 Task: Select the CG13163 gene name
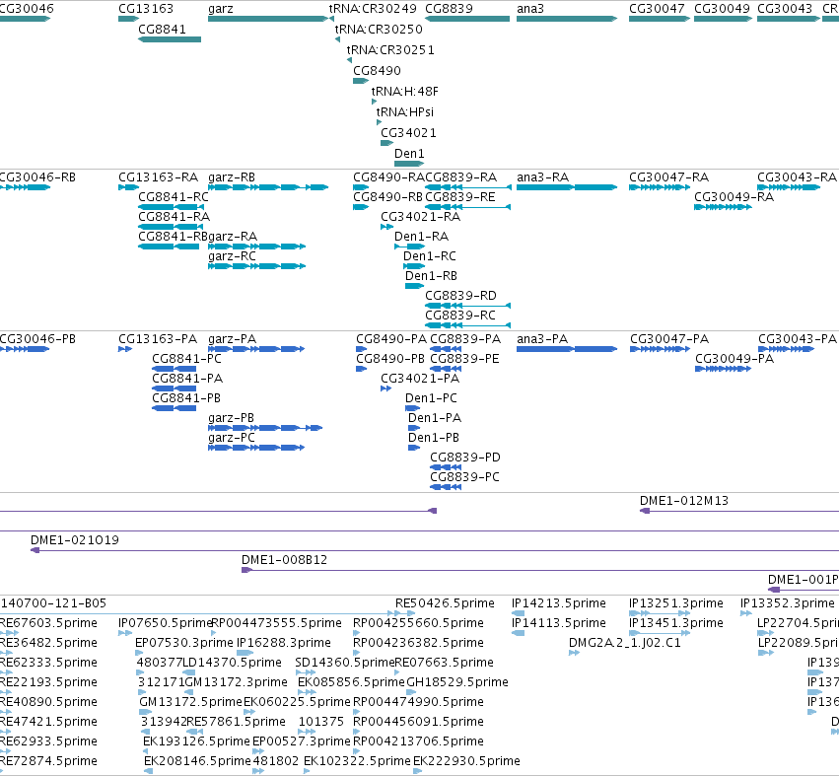[x=146, y=9]
